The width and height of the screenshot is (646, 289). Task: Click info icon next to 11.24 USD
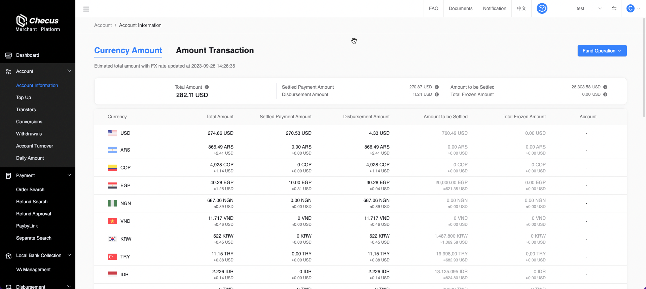tap(437, 94)
